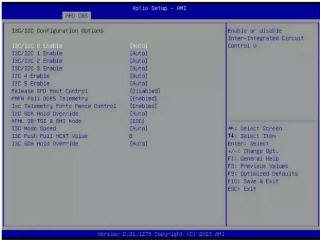The height and width of the screenshot is (240, 320).
Task: Select the I3C/I2C 0 Enable option
Action: click(37, 46)
